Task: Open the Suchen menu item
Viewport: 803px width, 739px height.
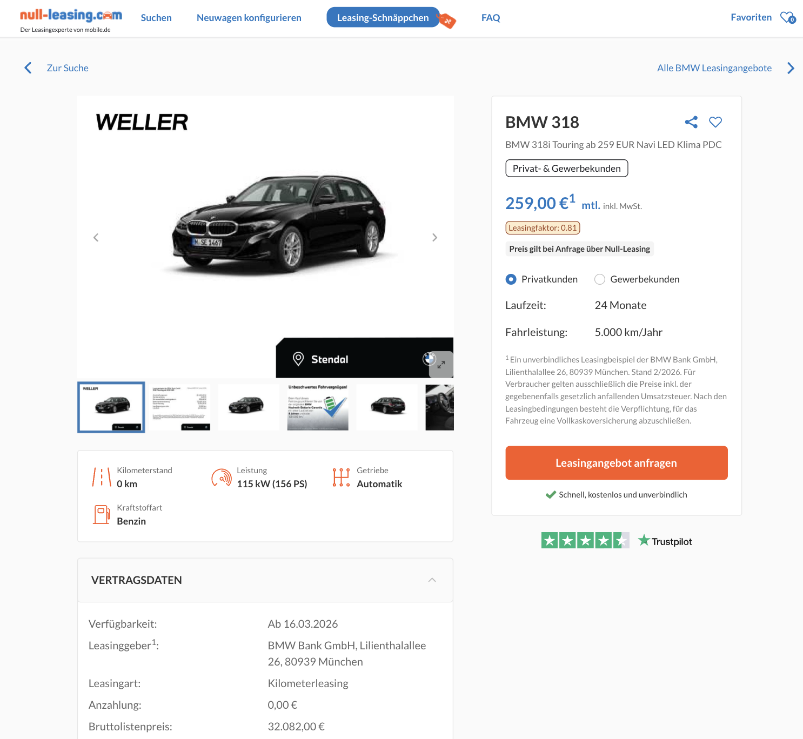Action: pyautogui.click(x=156, y=18)
